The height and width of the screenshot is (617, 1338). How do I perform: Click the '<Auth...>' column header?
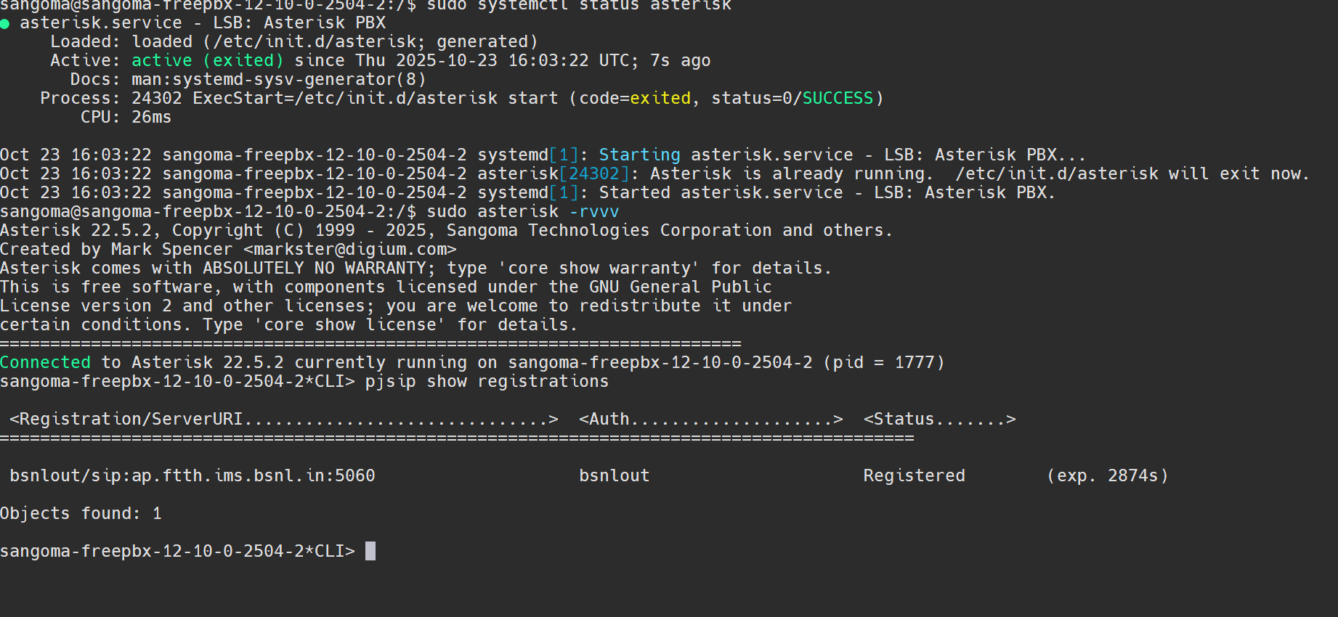710,419
